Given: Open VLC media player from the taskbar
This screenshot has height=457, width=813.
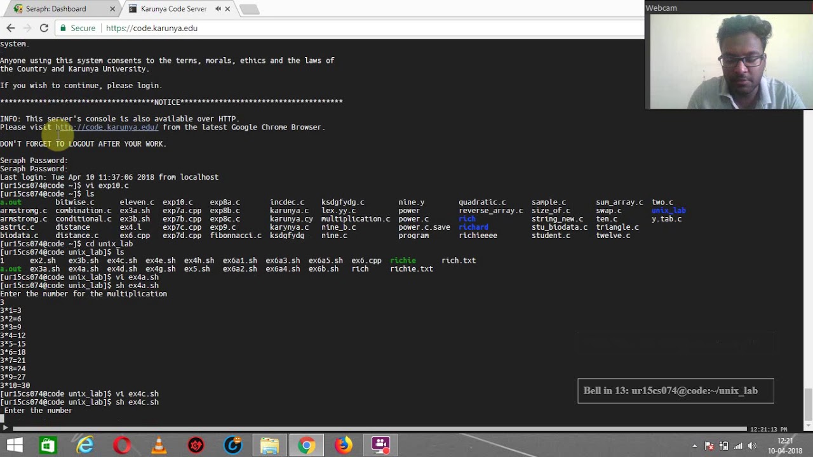Looking at the screenshot, I should click(159, 446).
